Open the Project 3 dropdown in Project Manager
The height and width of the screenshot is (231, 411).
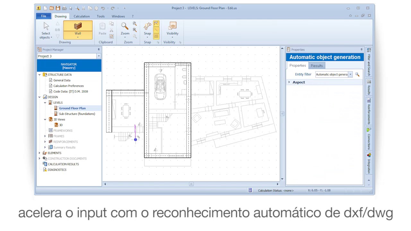(99, 56)
